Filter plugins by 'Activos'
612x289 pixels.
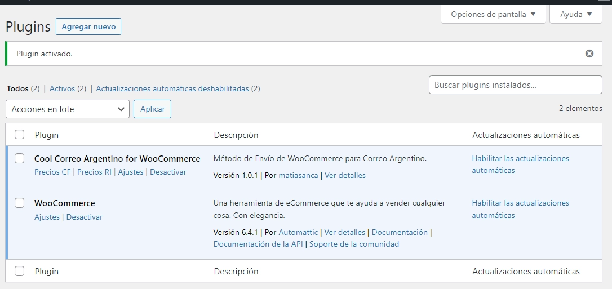[62, 88]
